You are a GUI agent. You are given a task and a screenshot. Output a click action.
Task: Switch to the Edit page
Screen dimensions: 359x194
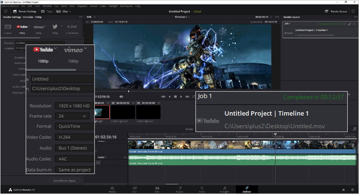[x=157, y=189]
